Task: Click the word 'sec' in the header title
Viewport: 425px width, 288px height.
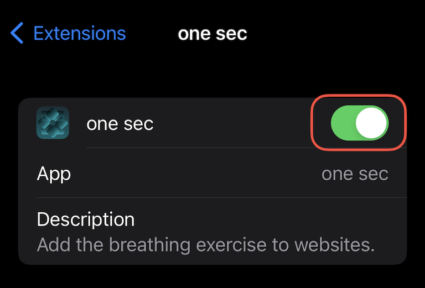Action: pyautogui.click(x=231, y=34)
